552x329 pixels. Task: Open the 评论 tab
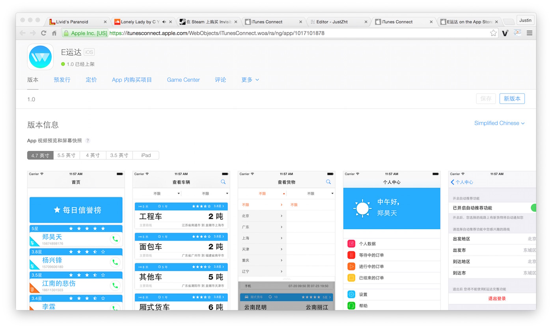220,80
